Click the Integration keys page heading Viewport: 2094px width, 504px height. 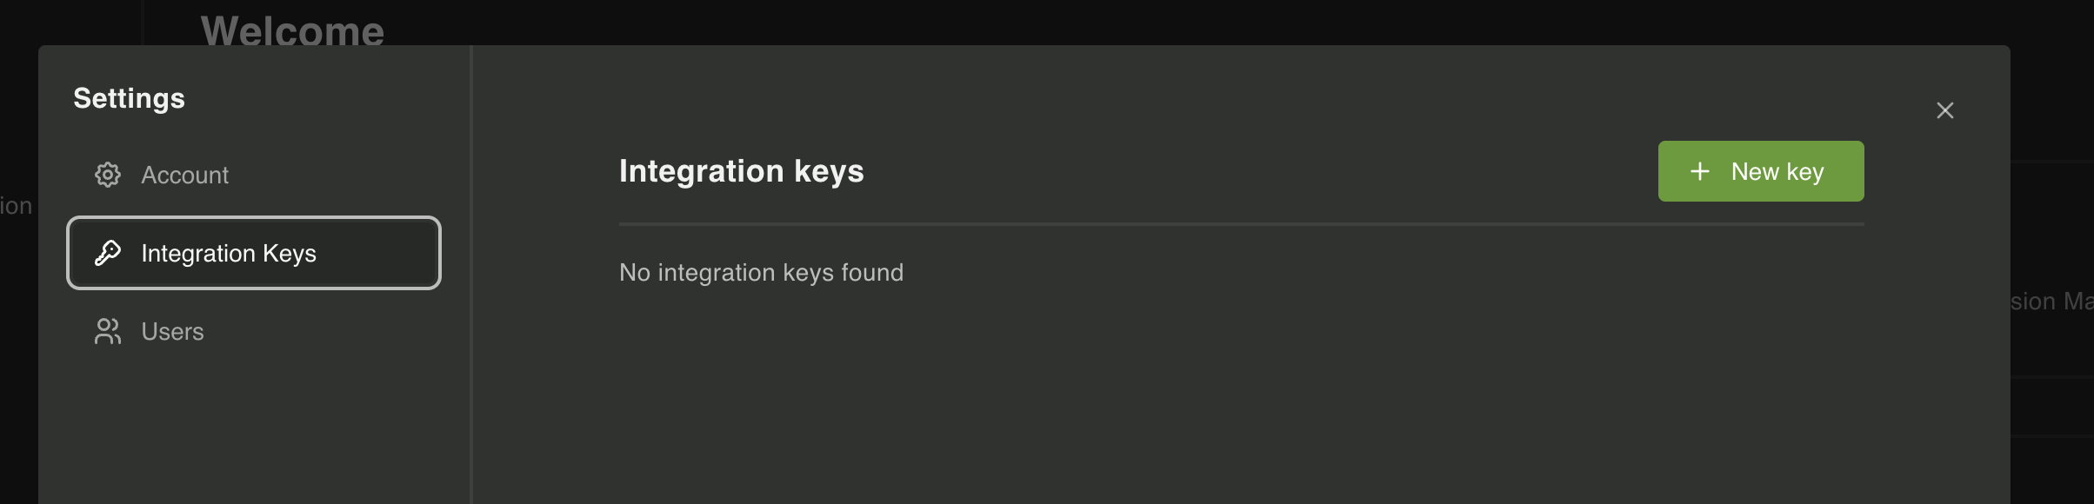[741, 171]
